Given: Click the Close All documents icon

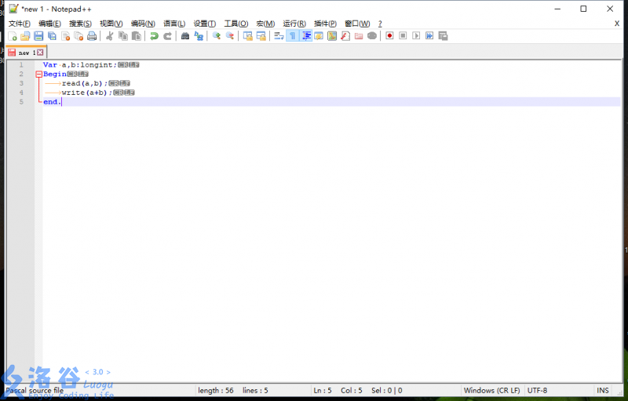Looking at the screenshot, I should [x=79, y=36].
